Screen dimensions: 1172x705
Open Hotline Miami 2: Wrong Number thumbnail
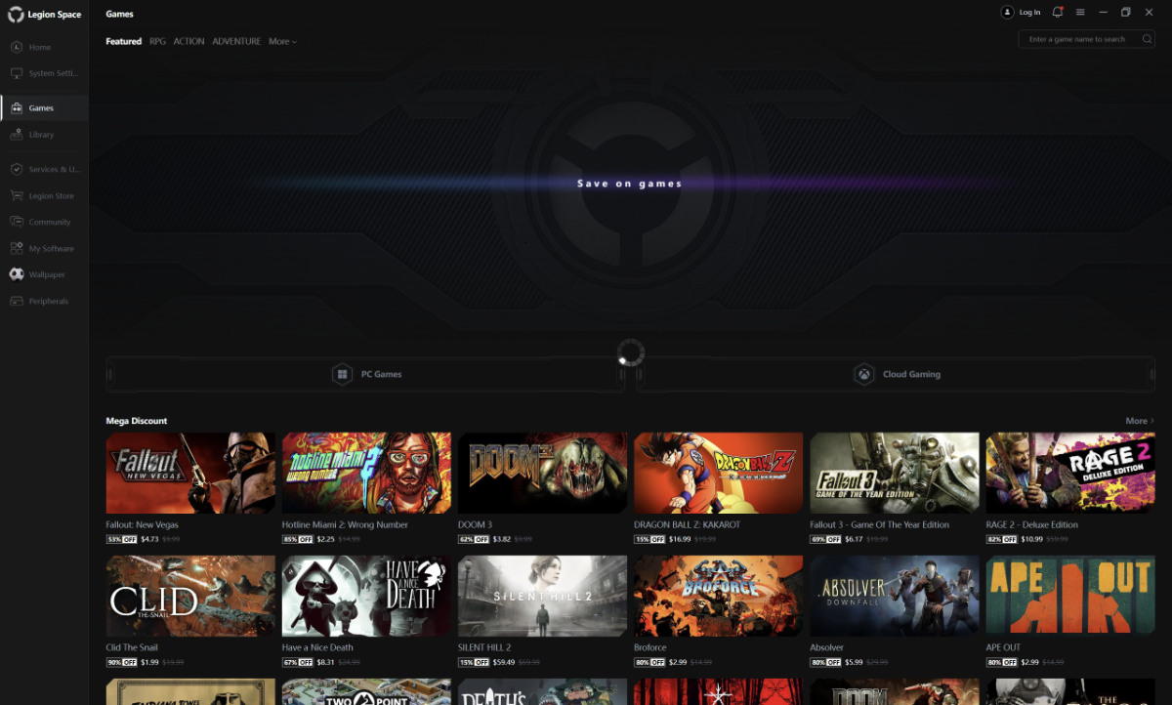tap(366, 473)
